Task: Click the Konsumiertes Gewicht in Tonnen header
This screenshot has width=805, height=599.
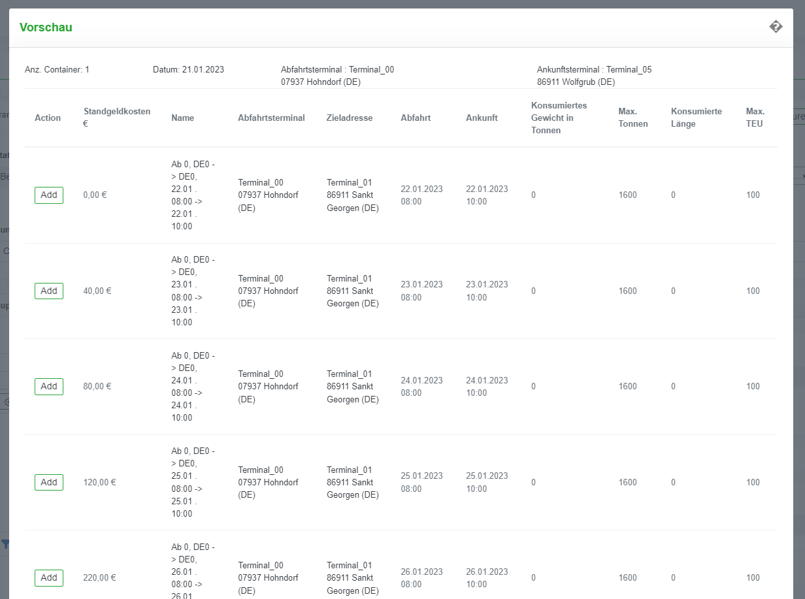Action: coord(559,118)
